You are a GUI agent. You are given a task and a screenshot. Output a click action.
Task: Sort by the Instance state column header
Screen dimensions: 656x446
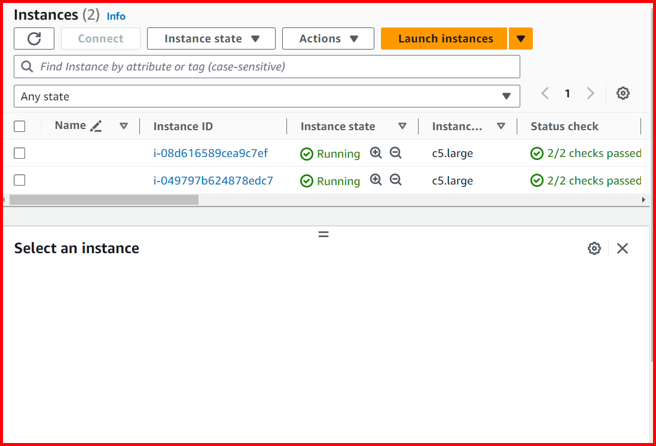pyautogui.click(x=338, y=126)
